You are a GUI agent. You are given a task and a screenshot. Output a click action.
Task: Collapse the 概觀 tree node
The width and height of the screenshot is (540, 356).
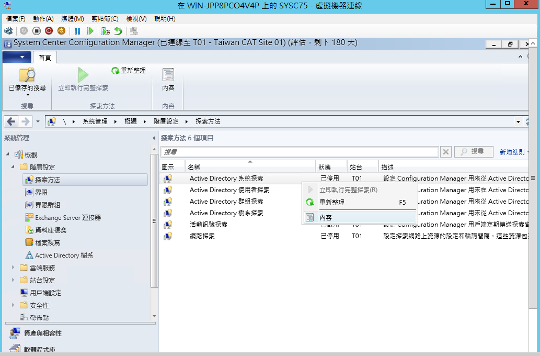pyautogui.click(x=7, y=154)
